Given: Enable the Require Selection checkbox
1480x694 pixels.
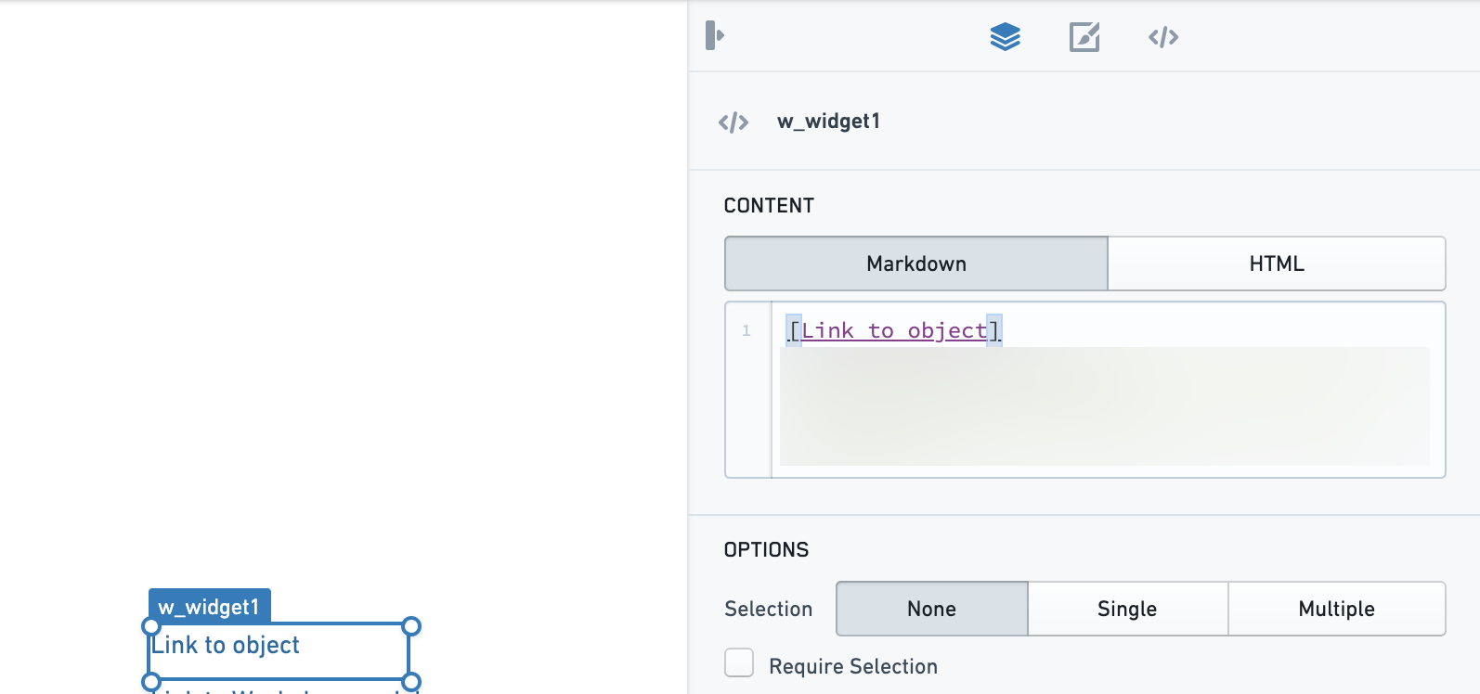Looking at the screenshot, I should [739, 663].
